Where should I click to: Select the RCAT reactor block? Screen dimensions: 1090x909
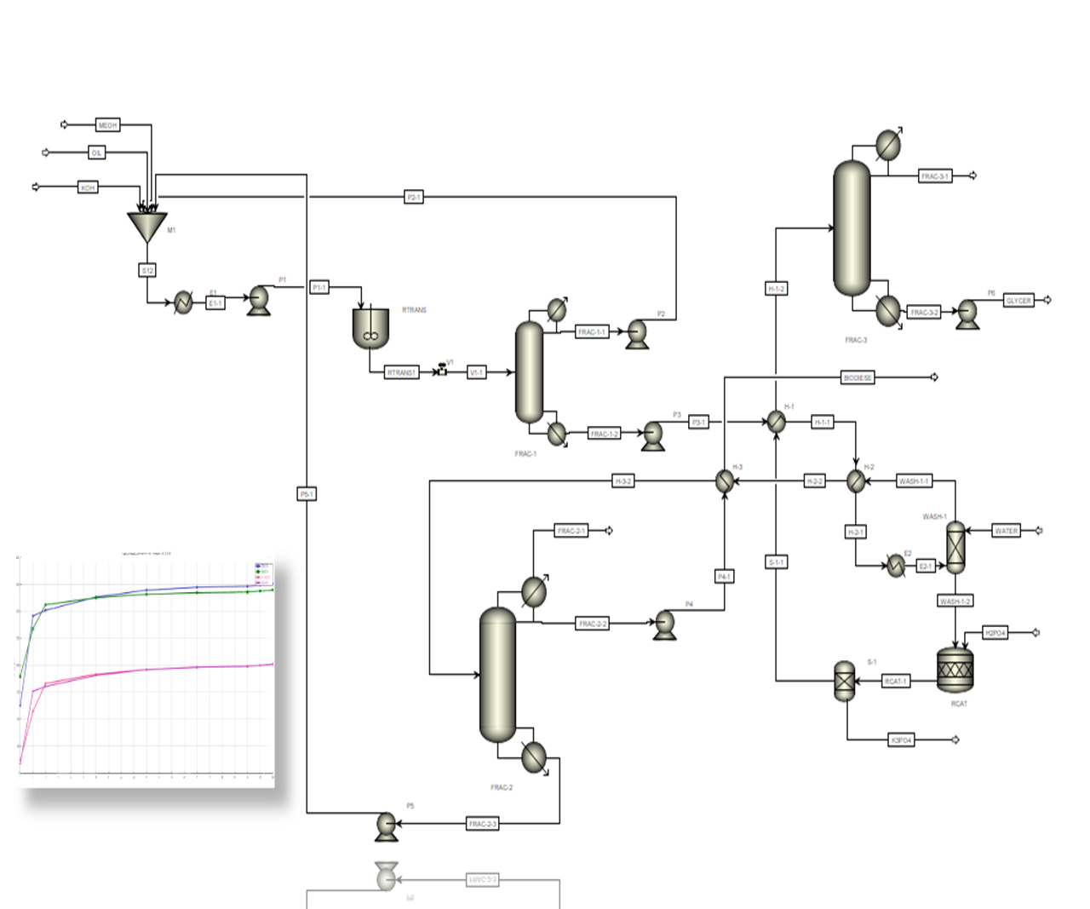coord(955,670)
